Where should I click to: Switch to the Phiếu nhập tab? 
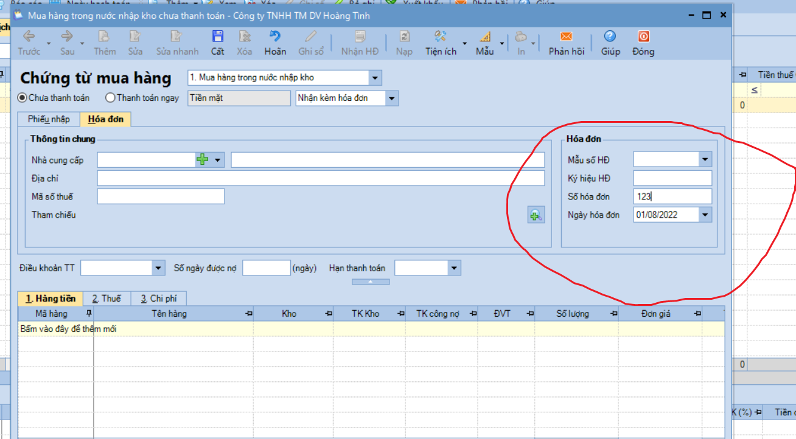(49, 119)
